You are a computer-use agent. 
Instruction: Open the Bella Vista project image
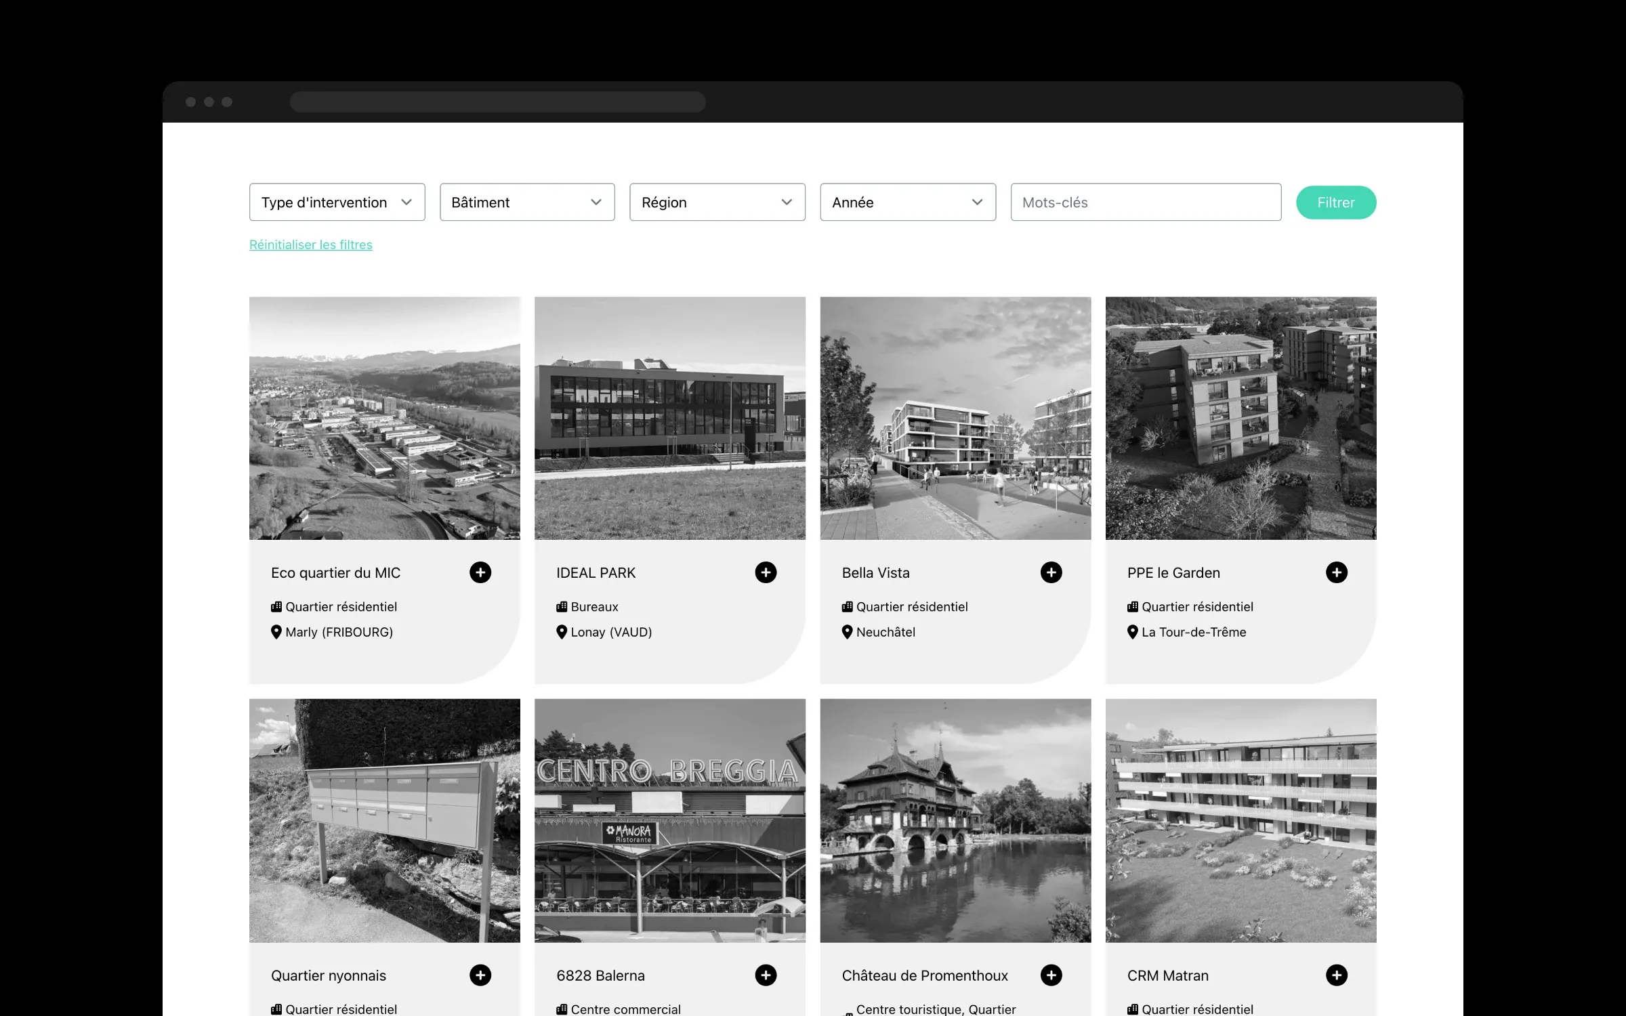coord(955,418)
